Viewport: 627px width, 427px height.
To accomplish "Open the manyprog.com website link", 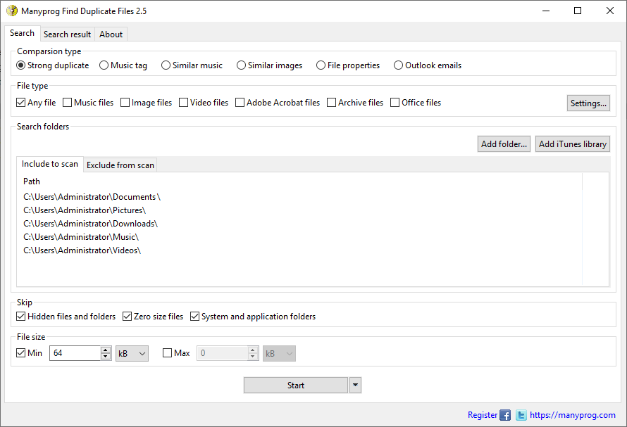I will click(573, 415).
